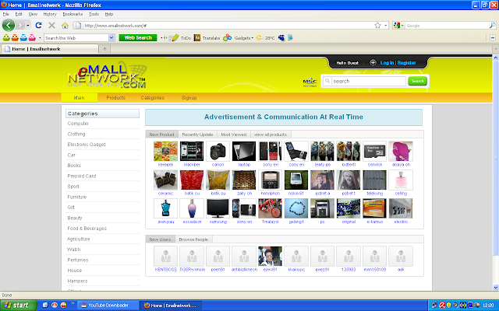The image size is (499, 311).
Task: Open the Prepaid Card category
Action: [81, 176]
